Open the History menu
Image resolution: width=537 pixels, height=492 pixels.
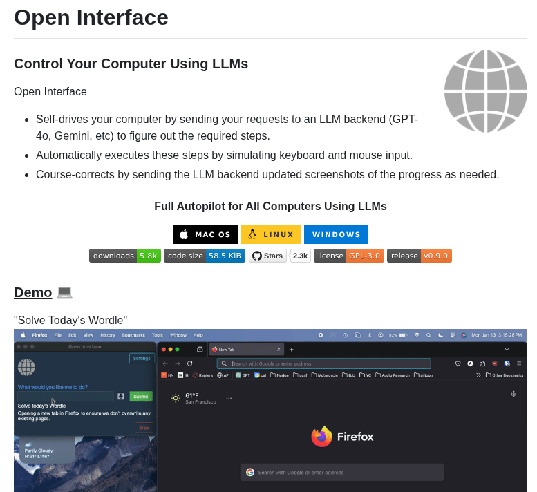click(108, 335)
